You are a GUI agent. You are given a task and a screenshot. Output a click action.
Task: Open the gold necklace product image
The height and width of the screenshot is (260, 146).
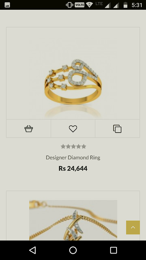[x=73, y=220]
